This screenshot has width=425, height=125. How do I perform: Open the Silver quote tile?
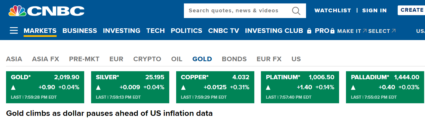[x=130, y=87]
